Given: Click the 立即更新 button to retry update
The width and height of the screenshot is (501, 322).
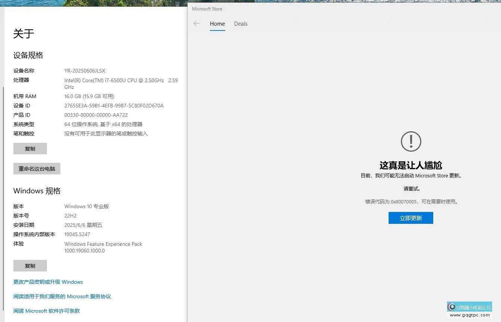Looking at the screenshot, I should click(411, 218).
